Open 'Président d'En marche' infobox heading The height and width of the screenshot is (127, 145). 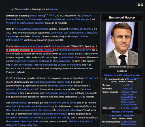(122, 112)
